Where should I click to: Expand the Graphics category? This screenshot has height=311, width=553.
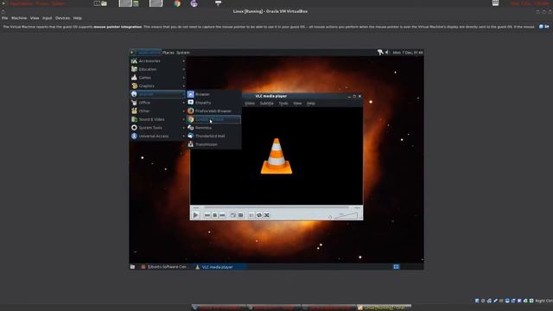[157, 86]
